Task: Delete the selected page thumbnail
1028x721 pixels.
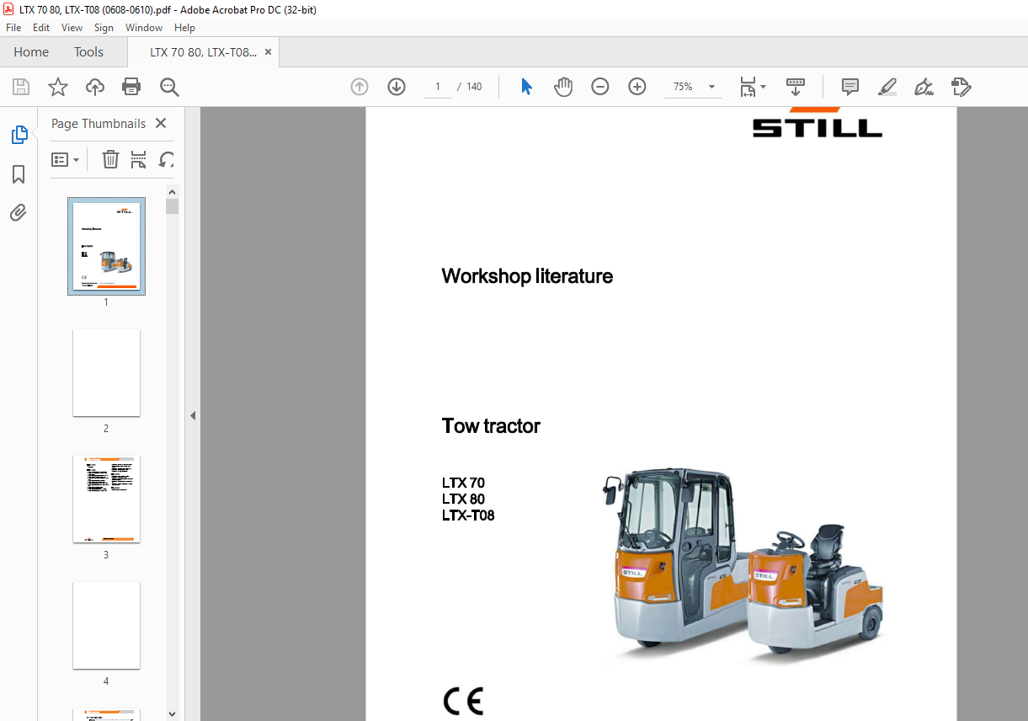Action: [x=110, y=159]
